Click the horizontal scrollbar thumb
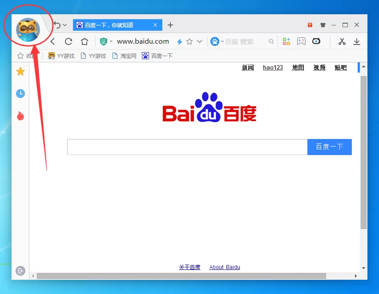This screenshot has width=379, height=294. pos(181,276)
